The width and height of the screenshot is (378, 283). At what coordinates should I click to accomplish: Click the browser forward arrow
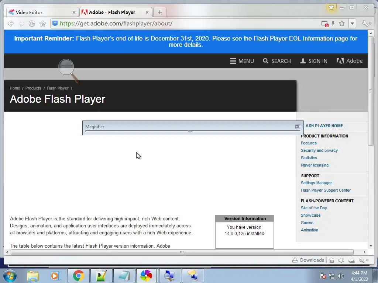tap(21, 24)
